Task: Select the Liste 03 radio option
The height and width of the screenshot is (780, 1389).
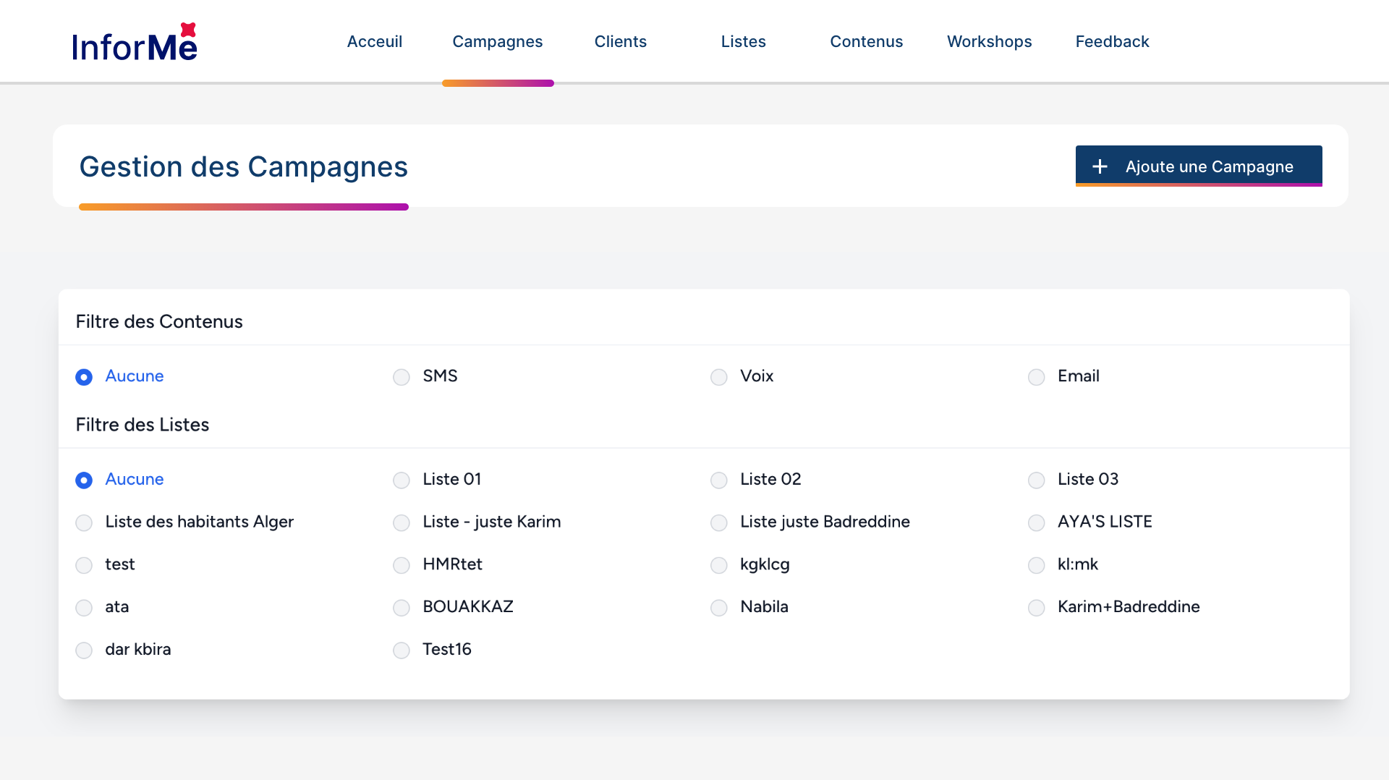Action: [1037, 480]
